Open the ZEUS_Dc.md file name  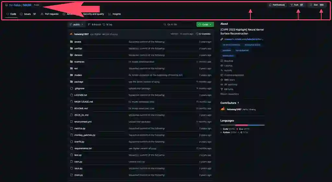pyautogui.click(x=81, y=115)
